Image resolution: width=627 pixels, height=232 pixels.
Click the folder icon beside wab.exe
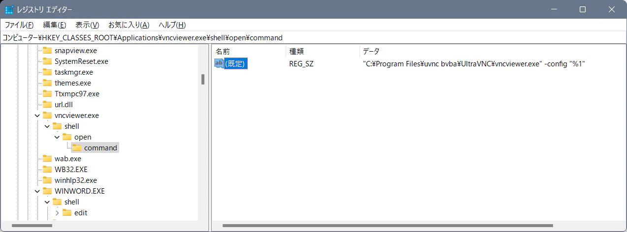(x=47, y=159)
